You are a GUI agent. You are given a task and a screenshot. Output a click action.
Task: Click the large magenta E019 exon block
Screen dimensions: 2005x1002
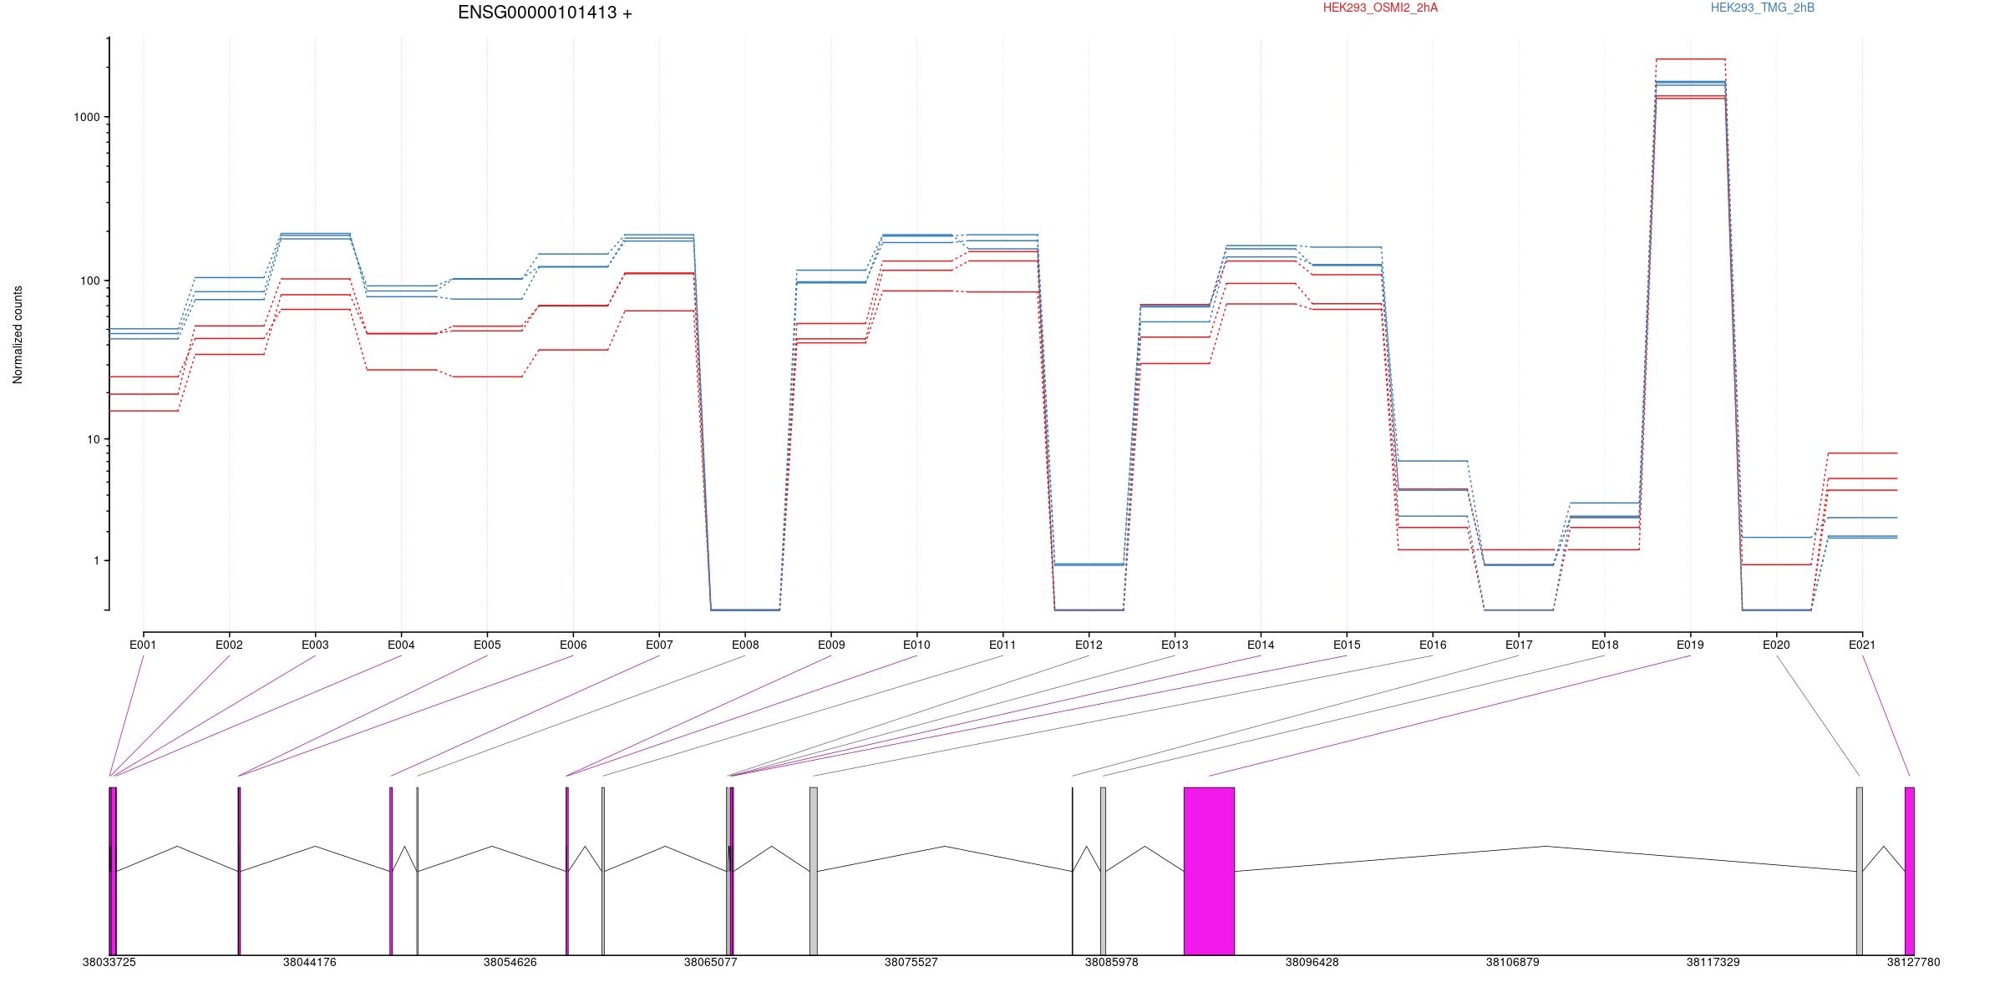click(x=1209, y=871)
